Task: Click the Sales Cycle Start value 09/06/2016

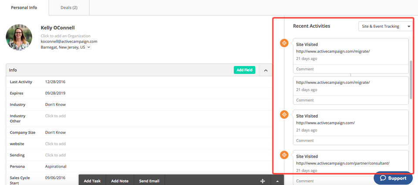Action: (x=55, y=178)
